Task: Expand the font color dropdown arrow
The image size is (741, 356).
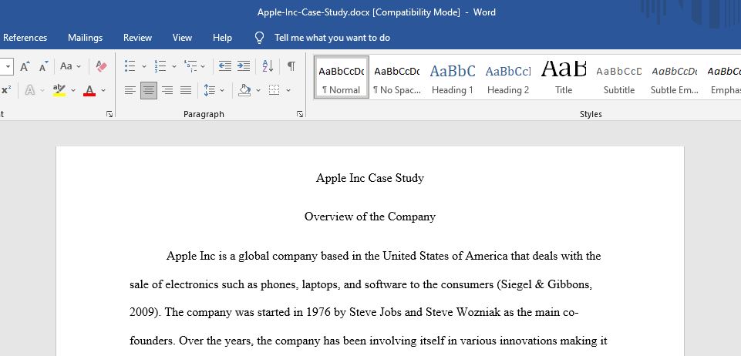Action: click(103, 90)
